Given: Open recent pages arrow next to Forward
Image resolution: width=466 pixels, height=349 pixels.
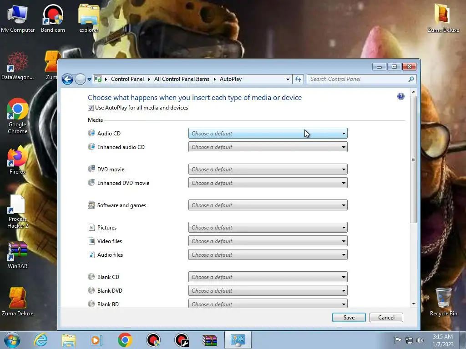Looking at the screenshot, I should pos(89,80).
